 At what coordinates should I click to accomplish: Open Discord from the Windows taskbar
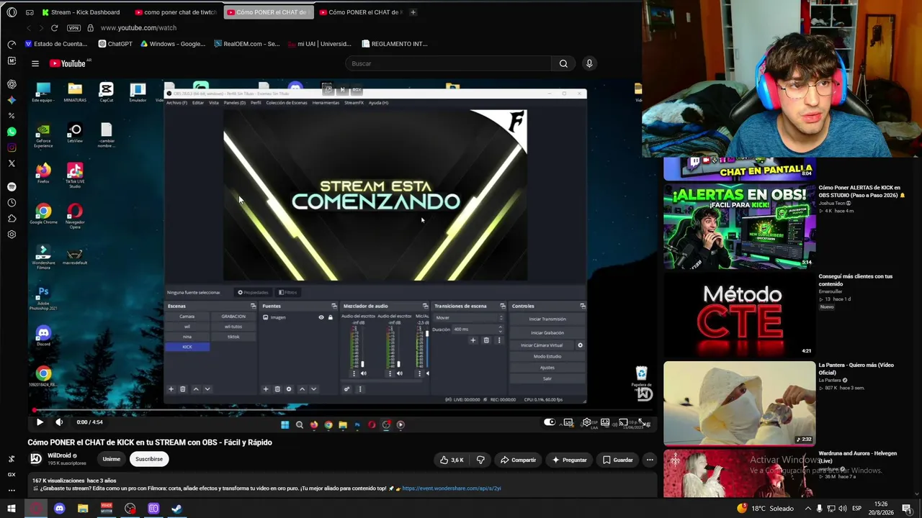pyautogui.click(x=59, y=509)
